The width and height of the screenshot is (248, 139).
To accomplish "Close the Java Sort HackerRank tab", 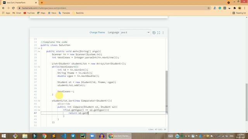I will click(x=36, y=3).
